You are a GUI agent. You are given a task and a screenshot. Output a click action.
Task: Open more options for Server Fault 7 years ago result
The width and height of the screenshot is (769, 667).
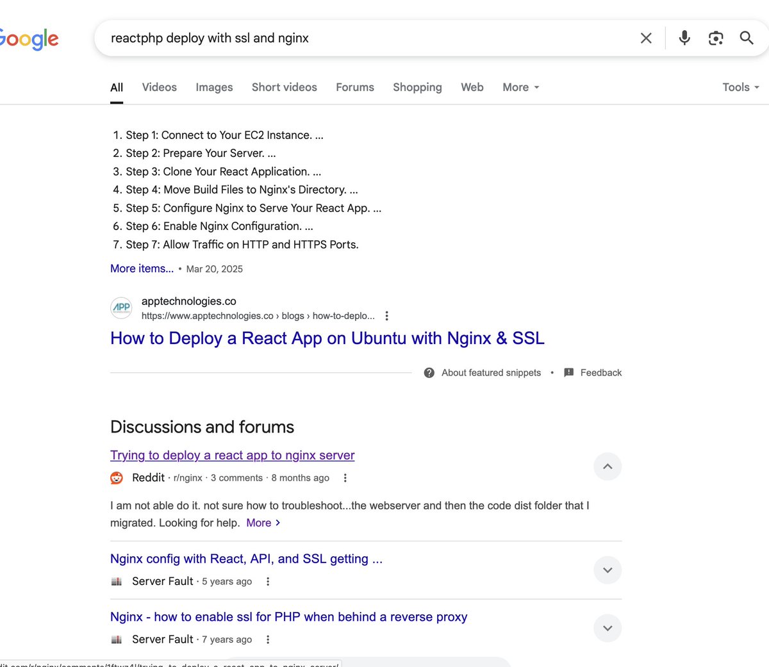pyautogui.click(x=268, y=639)
